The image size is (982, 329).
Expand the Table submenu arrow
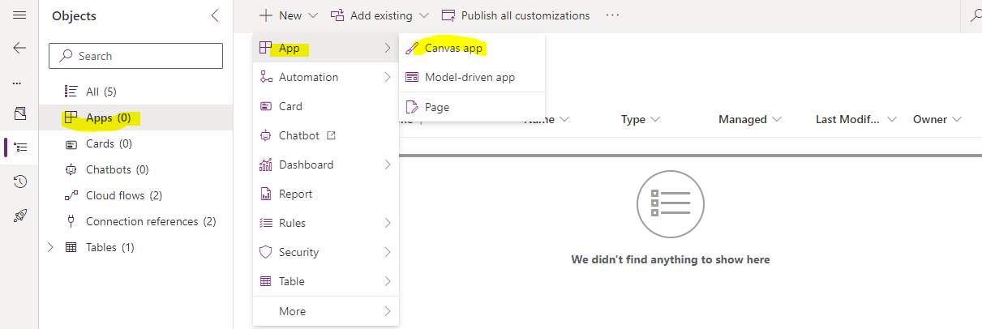387,281
